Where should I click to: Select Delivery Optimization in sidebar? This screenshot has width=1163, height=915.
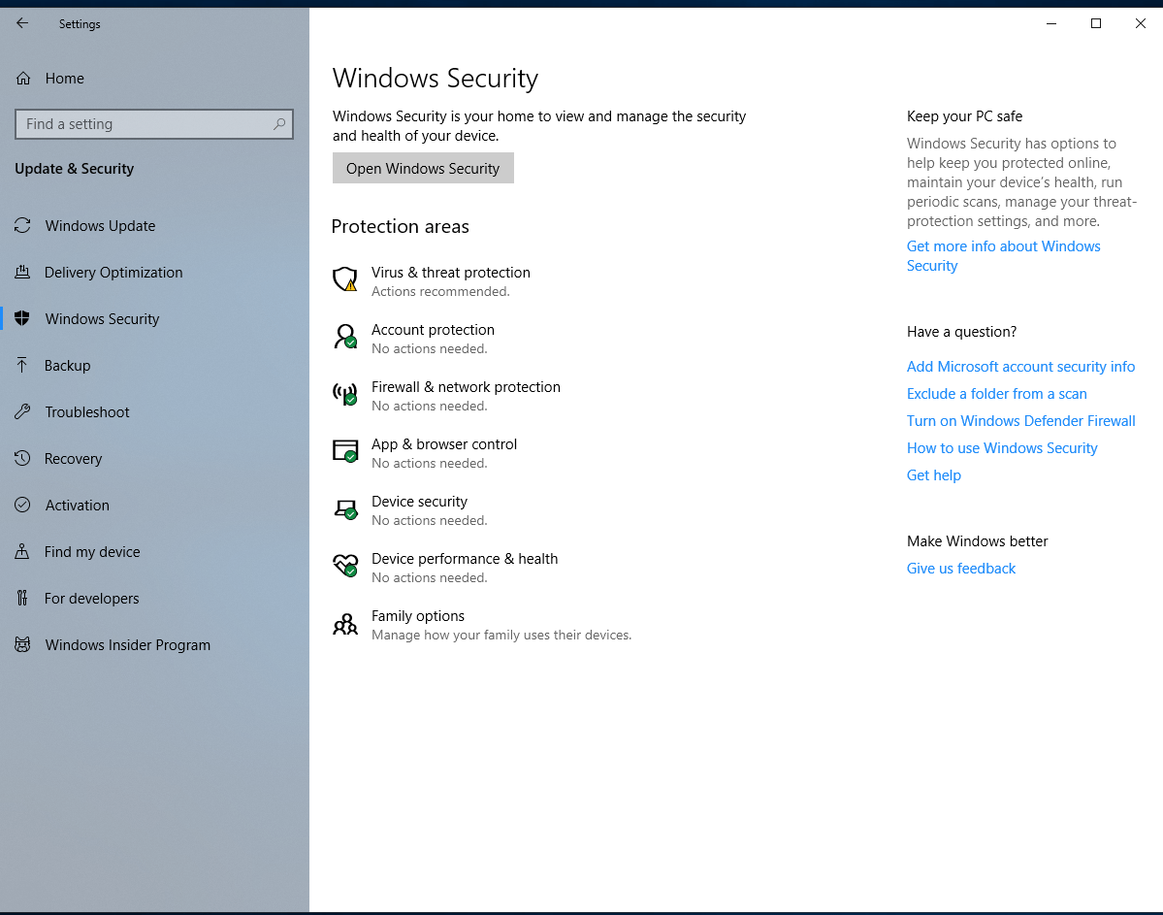(113, 273)
